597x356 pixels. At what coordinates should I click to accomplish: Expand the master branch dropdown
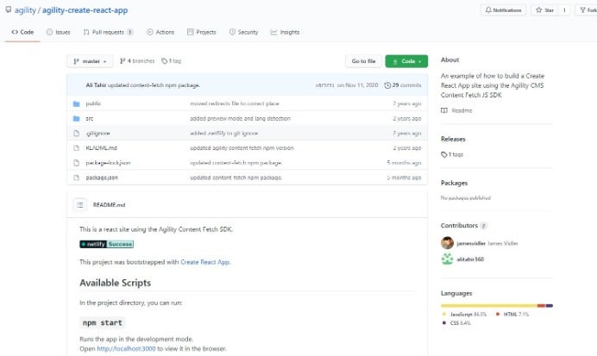point(90,61)
